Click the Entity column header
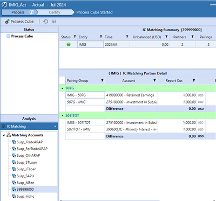Viewport: 216px width, 201px height. pyautogui.click(x=90, y=37)
